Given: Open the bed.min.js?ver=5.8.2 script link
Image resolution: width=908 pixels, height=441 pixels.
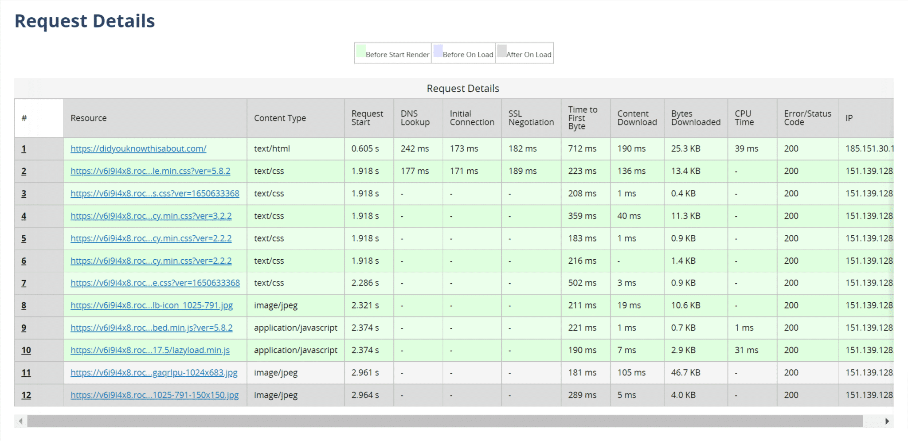Looking at the screenshot, I should point(151,328).
